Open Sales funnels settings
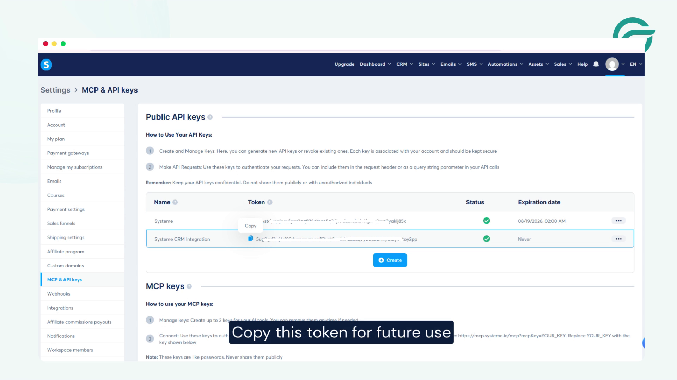677x380 pixels. coord(83,223)
